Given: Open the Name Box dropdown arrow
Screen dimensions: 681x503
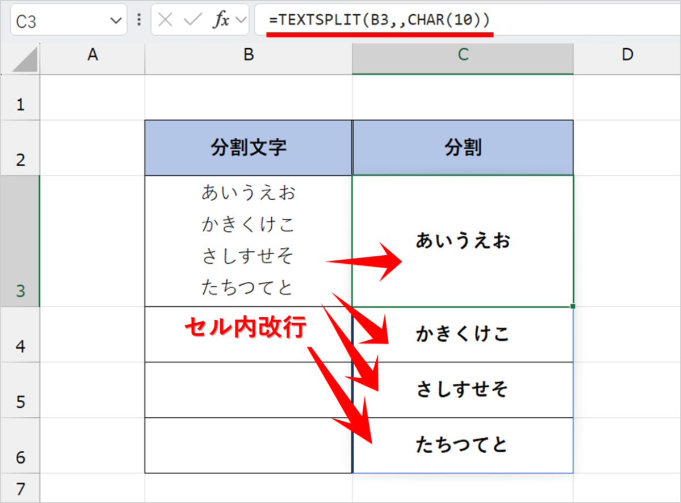Looking at the screenshot, I should click(x=115, y=19).
